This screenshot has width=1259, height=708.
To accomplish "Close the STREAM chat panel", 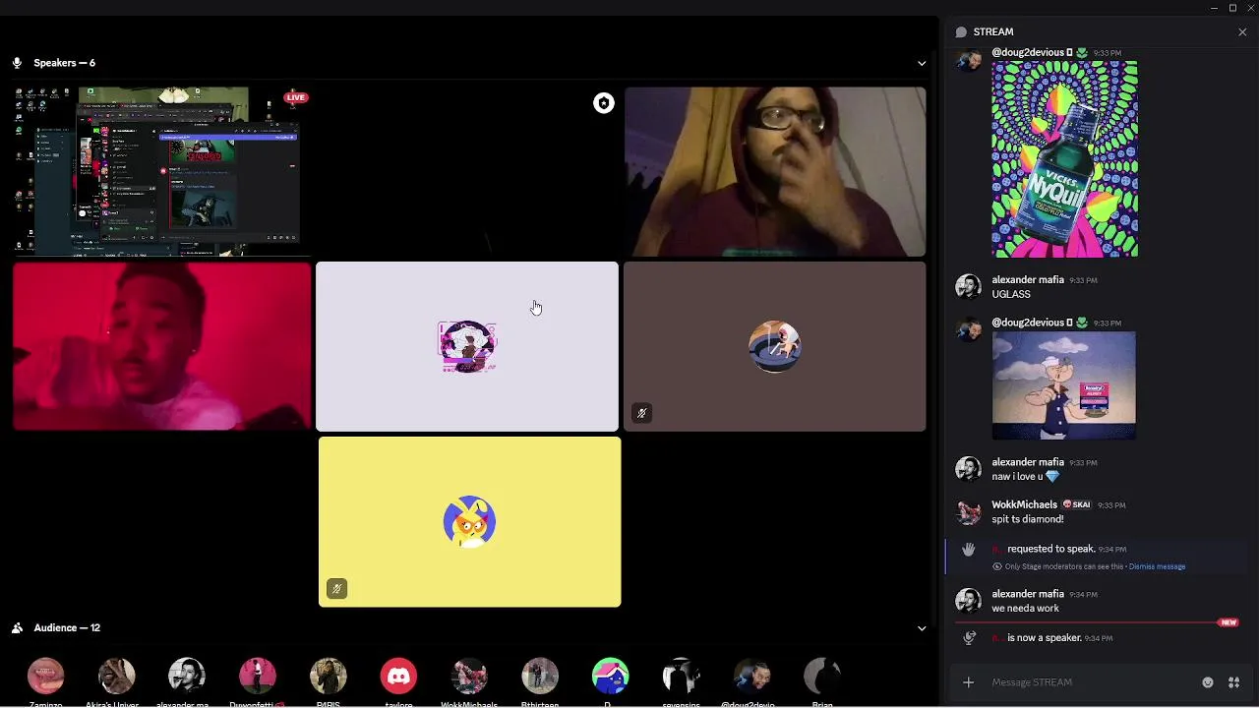I will [1242, 32].
